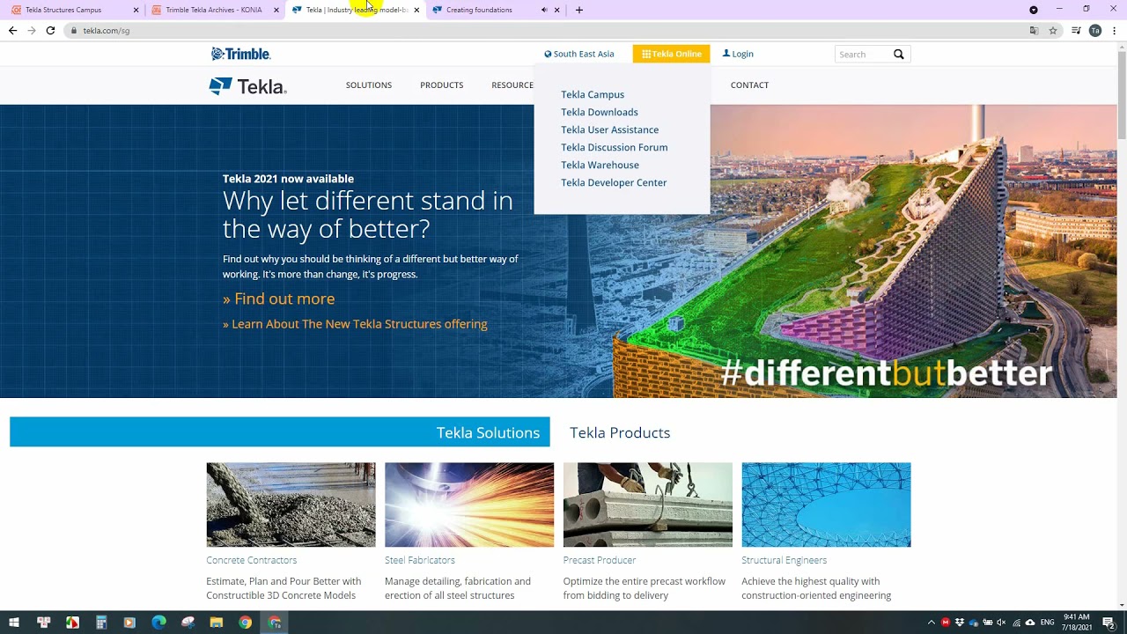Open the SOLUTIONS menu
The height and width of the screenshot is (634, 1127).
point(369,85)
